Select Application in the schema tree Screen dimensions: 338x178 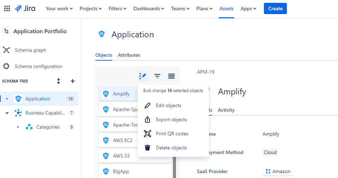click(39, 99)
